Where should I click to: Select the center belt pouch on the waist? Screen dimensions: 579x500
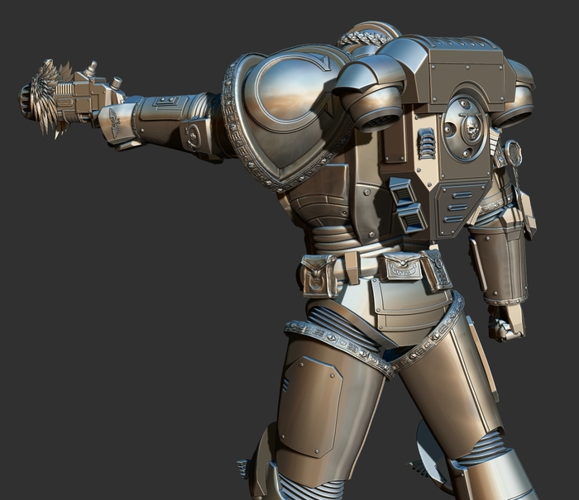click(x=401, y=266)
